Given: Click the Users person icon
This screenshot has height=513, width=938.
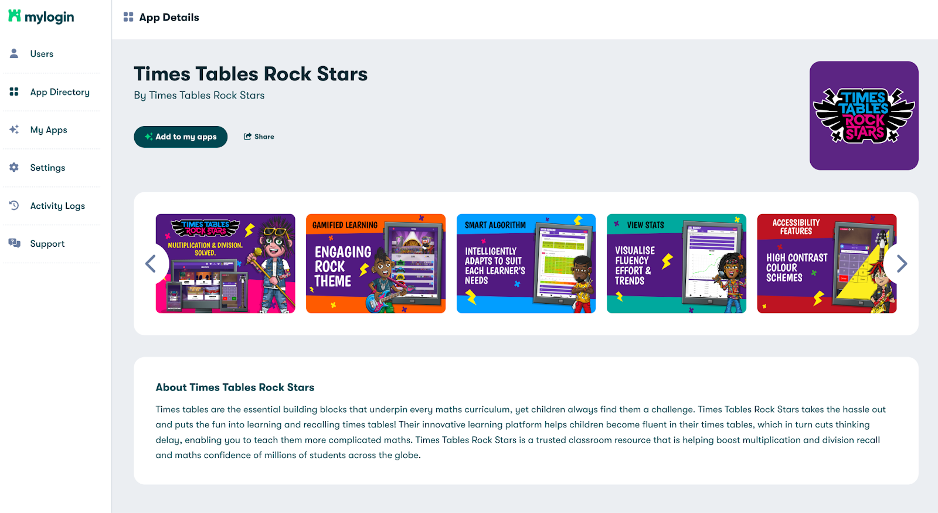Looking at the screenshot, I should (14, 53).
